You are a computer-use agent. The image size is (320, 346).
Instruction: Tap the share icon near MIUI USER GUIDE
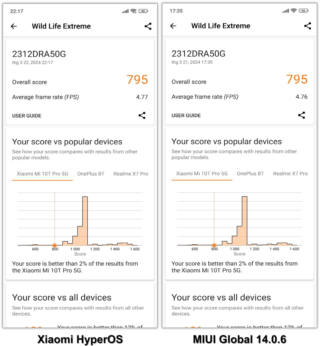tap(301, 115)
